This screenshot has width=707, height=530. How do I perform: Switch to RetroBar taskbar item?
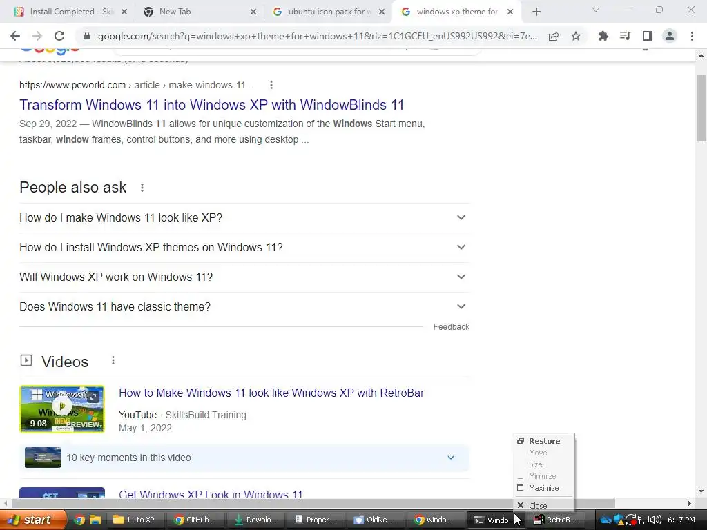click(x=556, y=520)
